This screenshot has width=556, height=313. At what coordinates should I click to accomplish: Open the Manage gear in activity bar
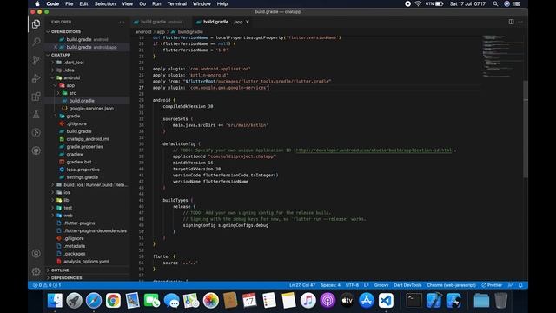point(36,271)
